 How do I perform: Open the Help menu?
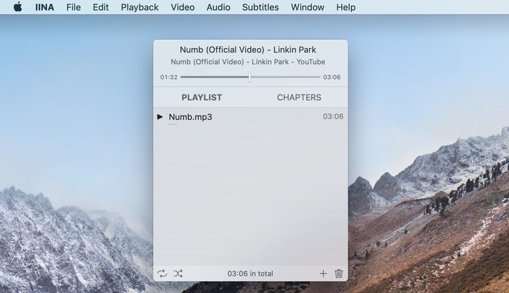(346, 7)
